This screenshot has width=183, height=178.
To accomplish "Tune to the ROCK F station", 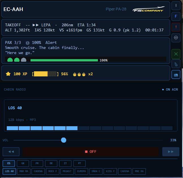I will pyautogui.click(x=53, y=171).
